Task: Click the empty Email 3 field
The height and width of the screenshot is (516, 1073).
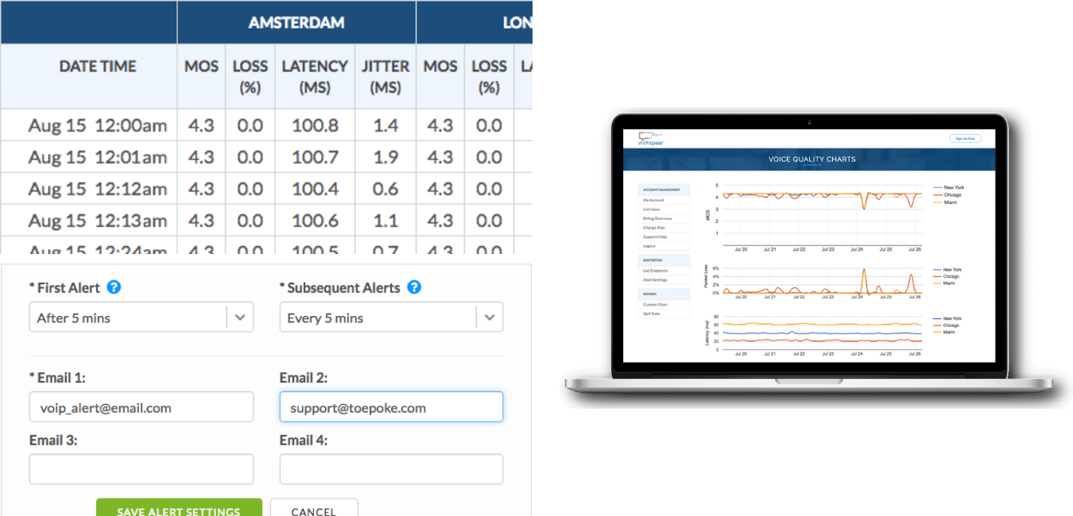Action: [x=141, y=469]
